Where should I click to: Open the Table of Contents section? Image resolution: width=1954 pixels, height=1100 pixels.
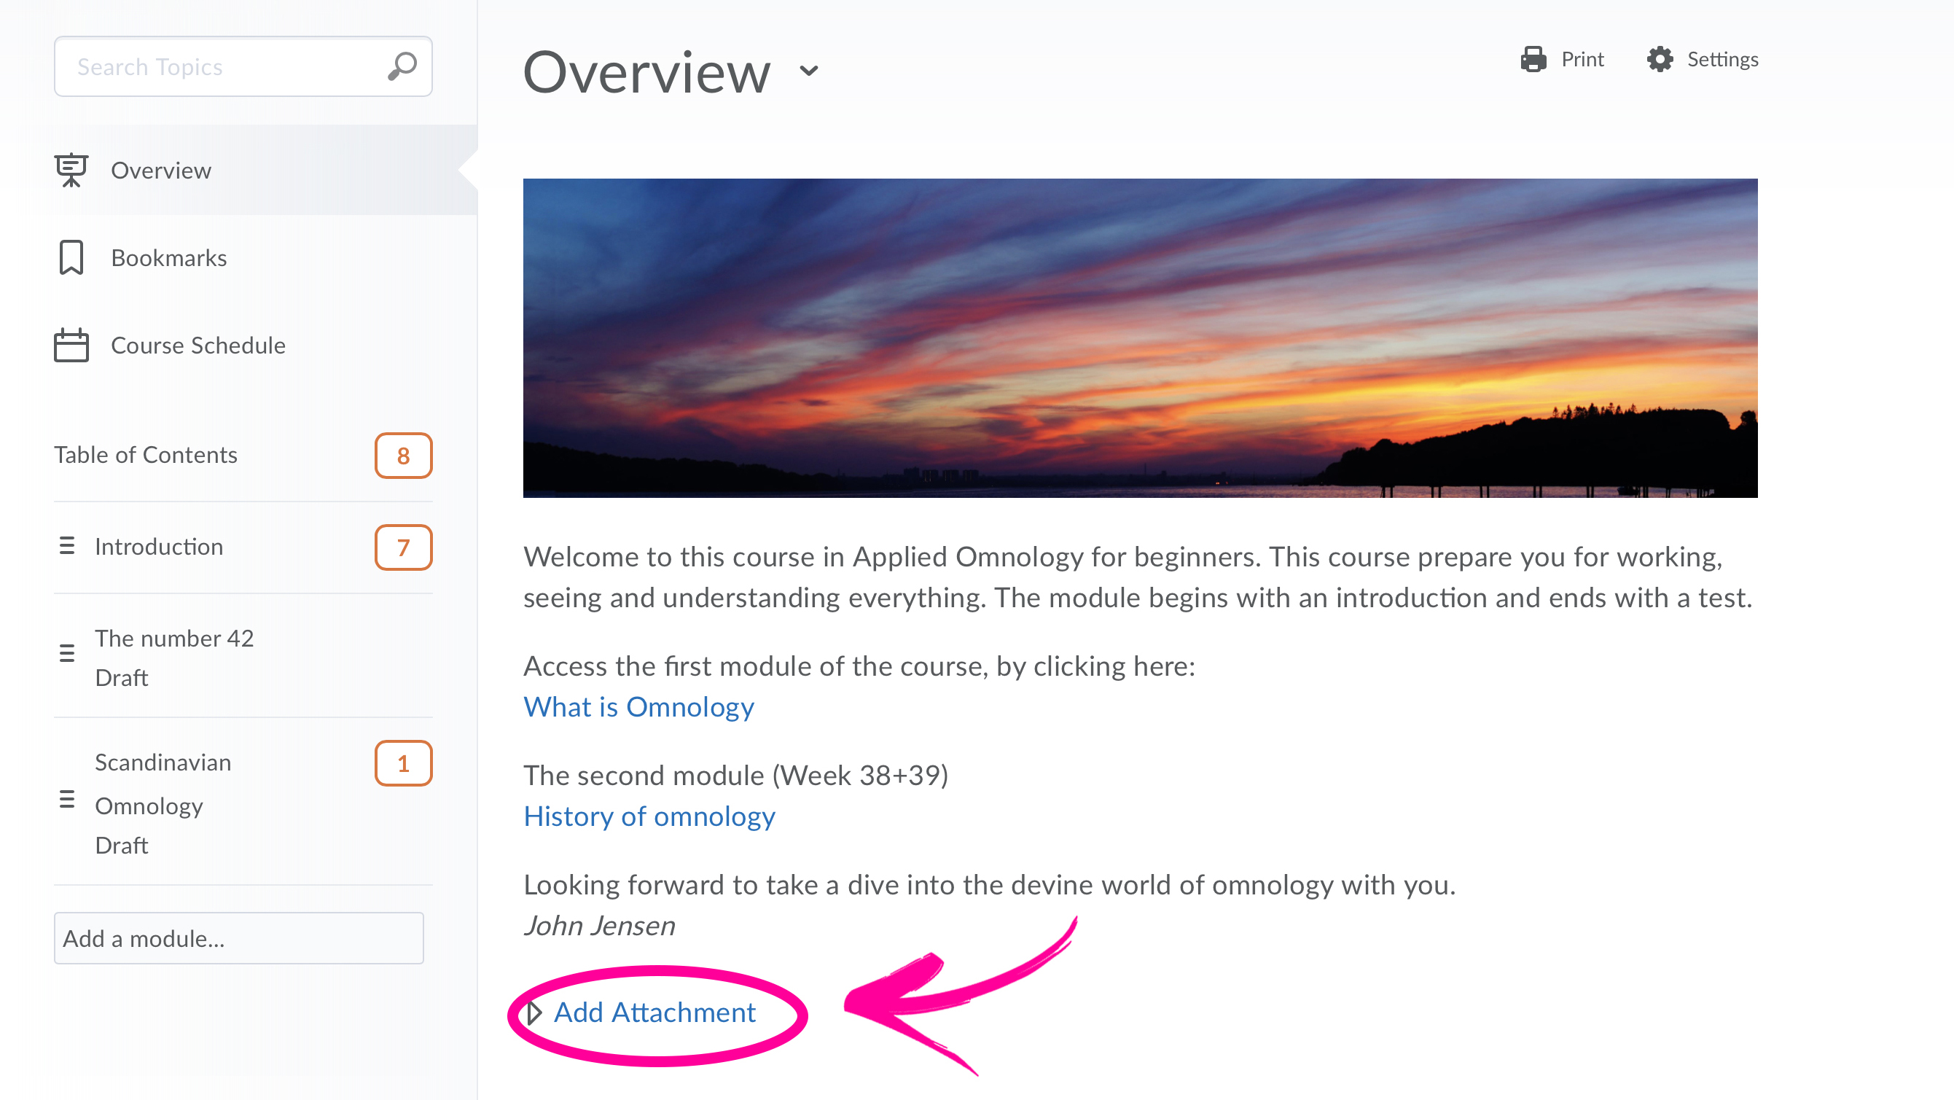tap(146, 455)
